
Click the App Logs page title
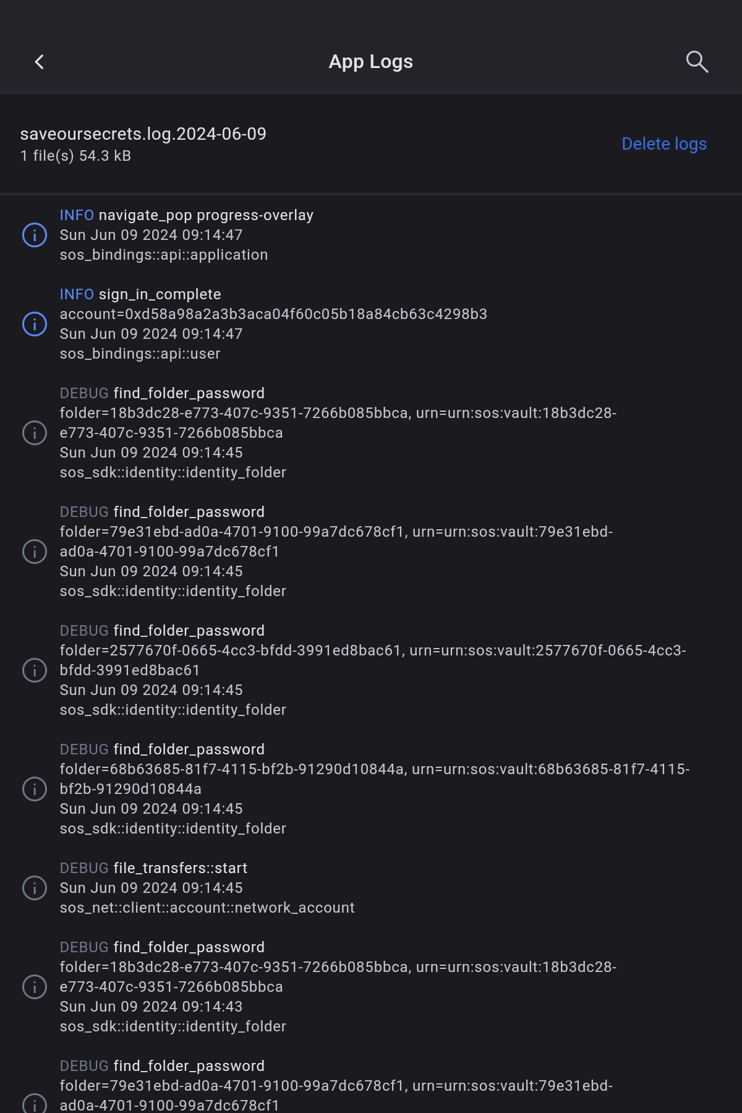[x=370, y=62]
